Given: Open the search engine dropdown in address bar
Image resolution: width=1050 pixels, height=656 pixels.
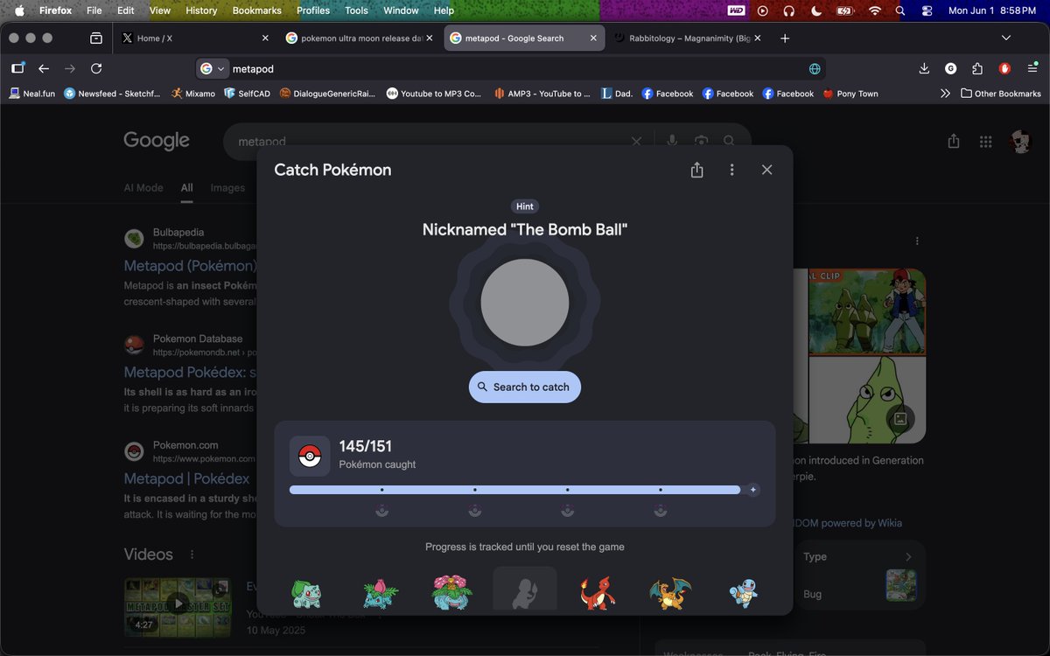Looking at the screenshot, I should pos(213,68).
